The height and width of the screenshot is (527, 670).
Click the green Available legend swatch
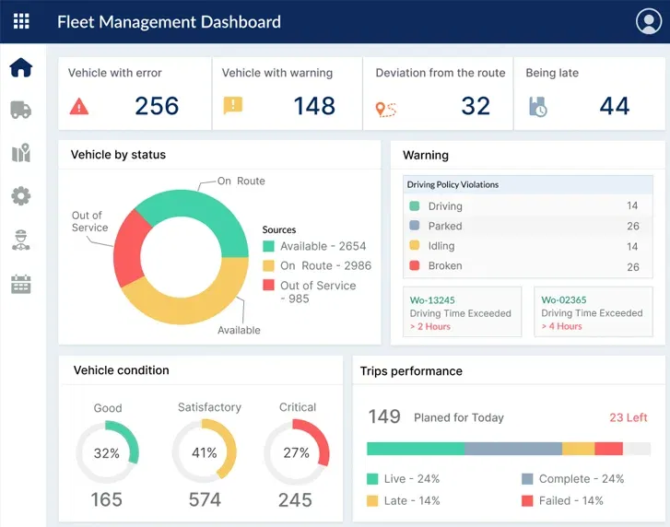click(x=268, y=246)
